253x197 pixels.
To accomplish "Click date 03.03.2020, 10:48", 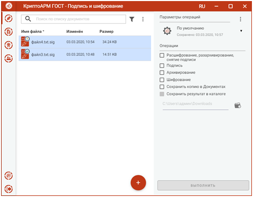I will (80, 55).
